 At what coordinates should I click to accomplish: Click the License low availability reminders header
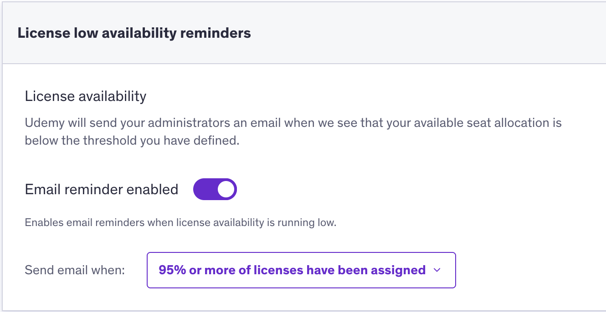click(x=134, y=33)
